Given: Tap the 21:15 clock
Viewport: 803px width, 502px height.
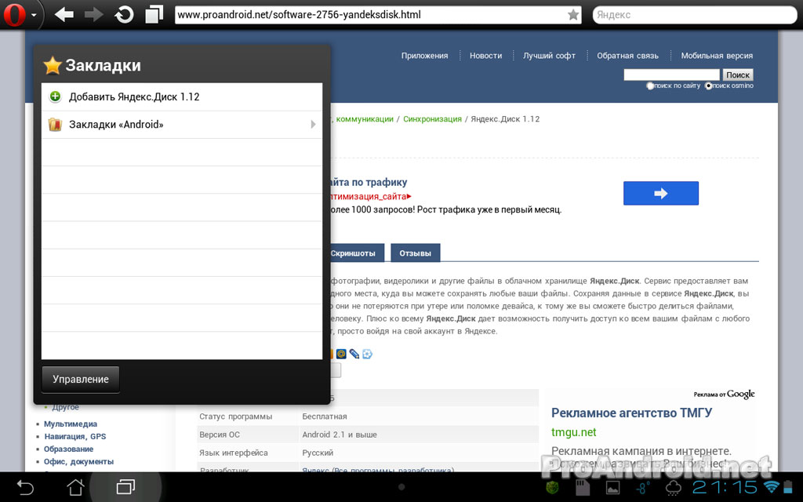Looking at the screenshot, I should 725,486.
